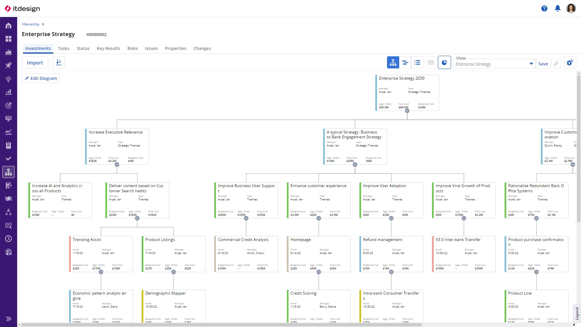Open the Legend side panel

pyautogui.click(x=577, y=313)
